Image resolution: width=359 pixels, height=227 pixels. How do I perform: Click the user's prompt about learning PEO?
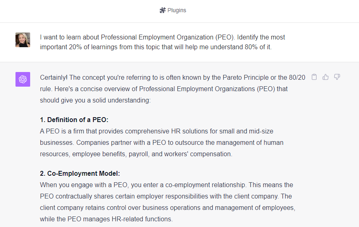162,42
